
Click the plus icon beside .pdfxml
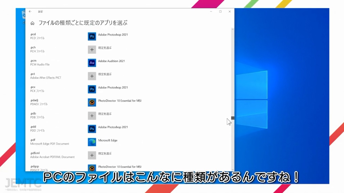92,155
